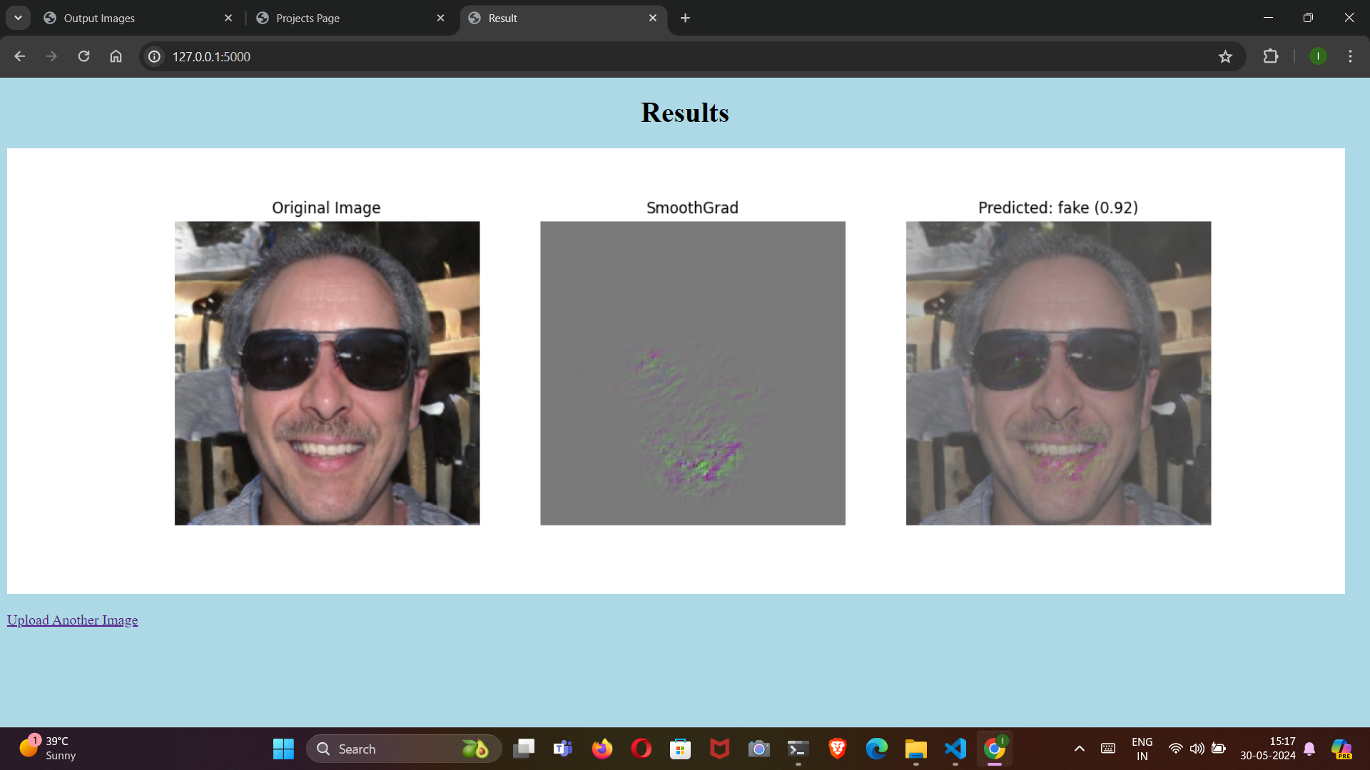Open the browser profile avatar
This screenshot has width=1370, height=770.
point(1317,56)
